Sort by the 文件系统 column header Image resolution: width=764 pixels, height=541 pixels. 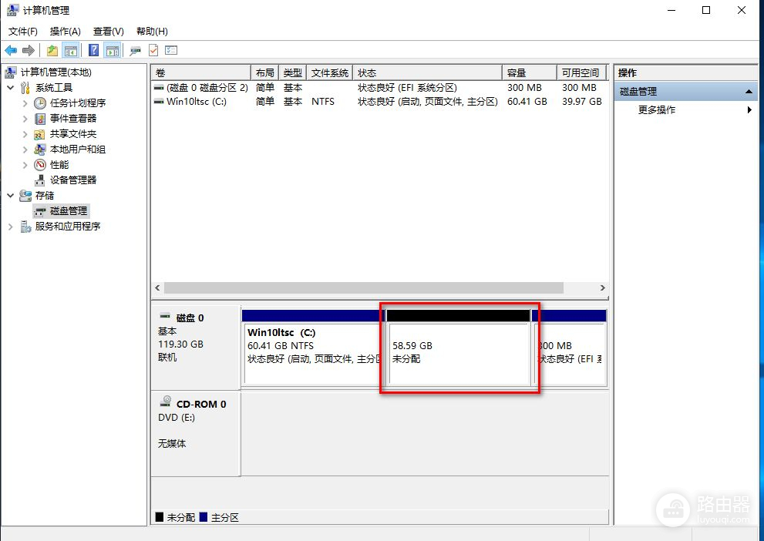pyautogui.click(x=329, y=73)
